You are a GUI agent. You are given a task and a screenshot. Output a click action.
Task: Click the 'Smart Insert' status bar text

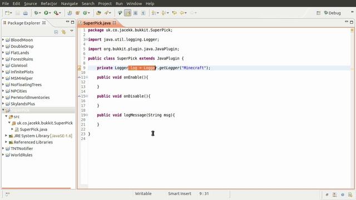tap(180, 194)
